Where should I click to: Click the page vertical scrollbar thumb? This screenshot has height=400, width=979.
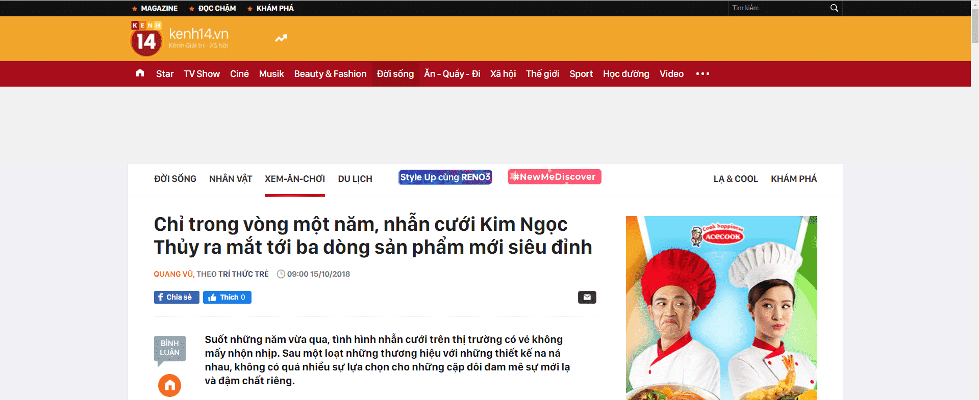click(974, 25)
